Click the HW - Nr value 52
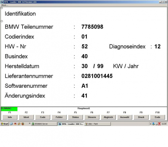The width and height of the screenshot is (168, 147). (85, 46)
